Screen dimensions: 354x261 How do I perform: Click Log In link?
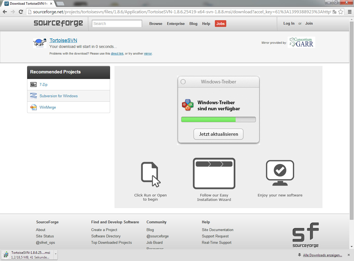click(289, 24)
